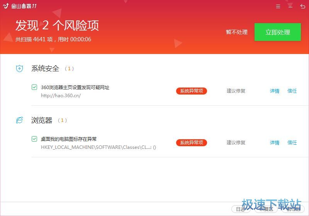Click 建议修复 on the 桌面我的电脑图标 row
This screenshot has height=216, width=309.
click(236, 142)
